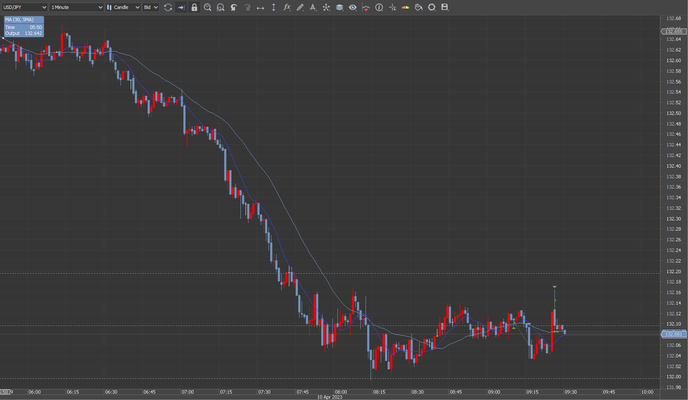688x400 pixels.
Task: Click the fx indicators icon
Action: 287,7
